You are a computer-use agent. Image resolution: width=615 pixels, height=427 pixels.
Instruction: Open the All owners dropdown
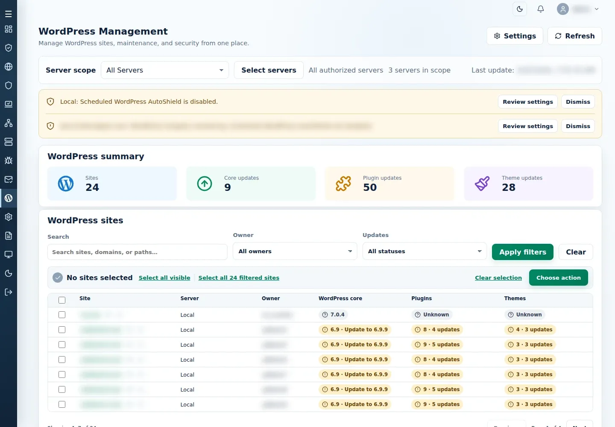(x=295, y=251)
